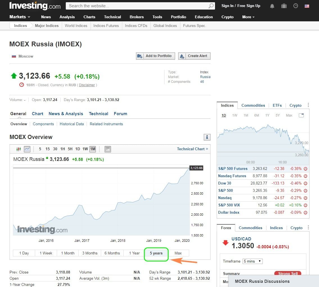The width and height of the screenshot is (319, 287).
Task: Click the clock icon in header
Action: (x=295, y=6)
